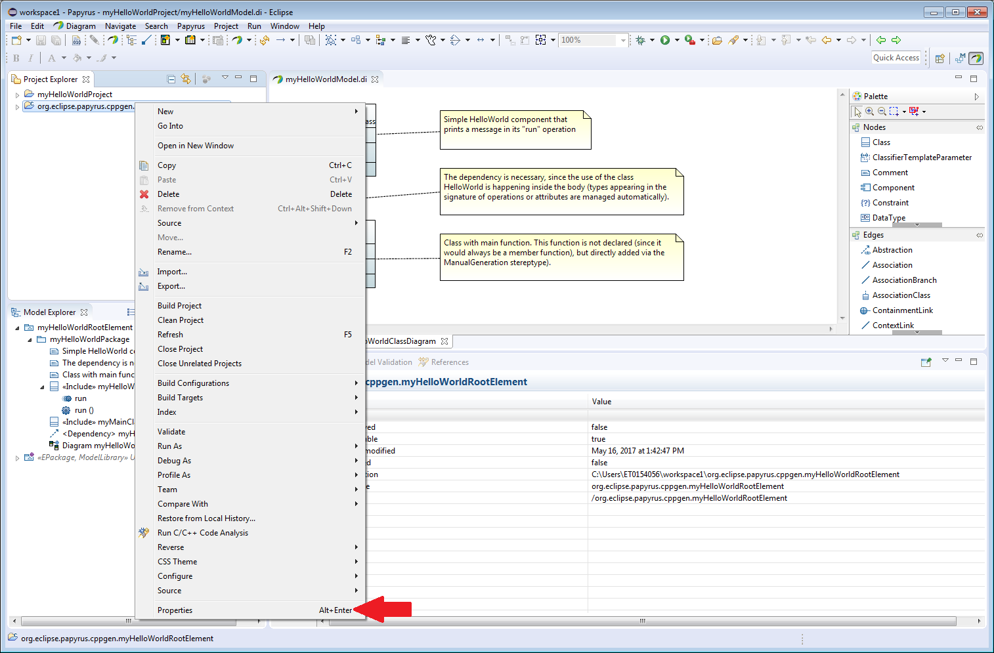Select Run C/C++ Code Analysis entry

(250, 533)
